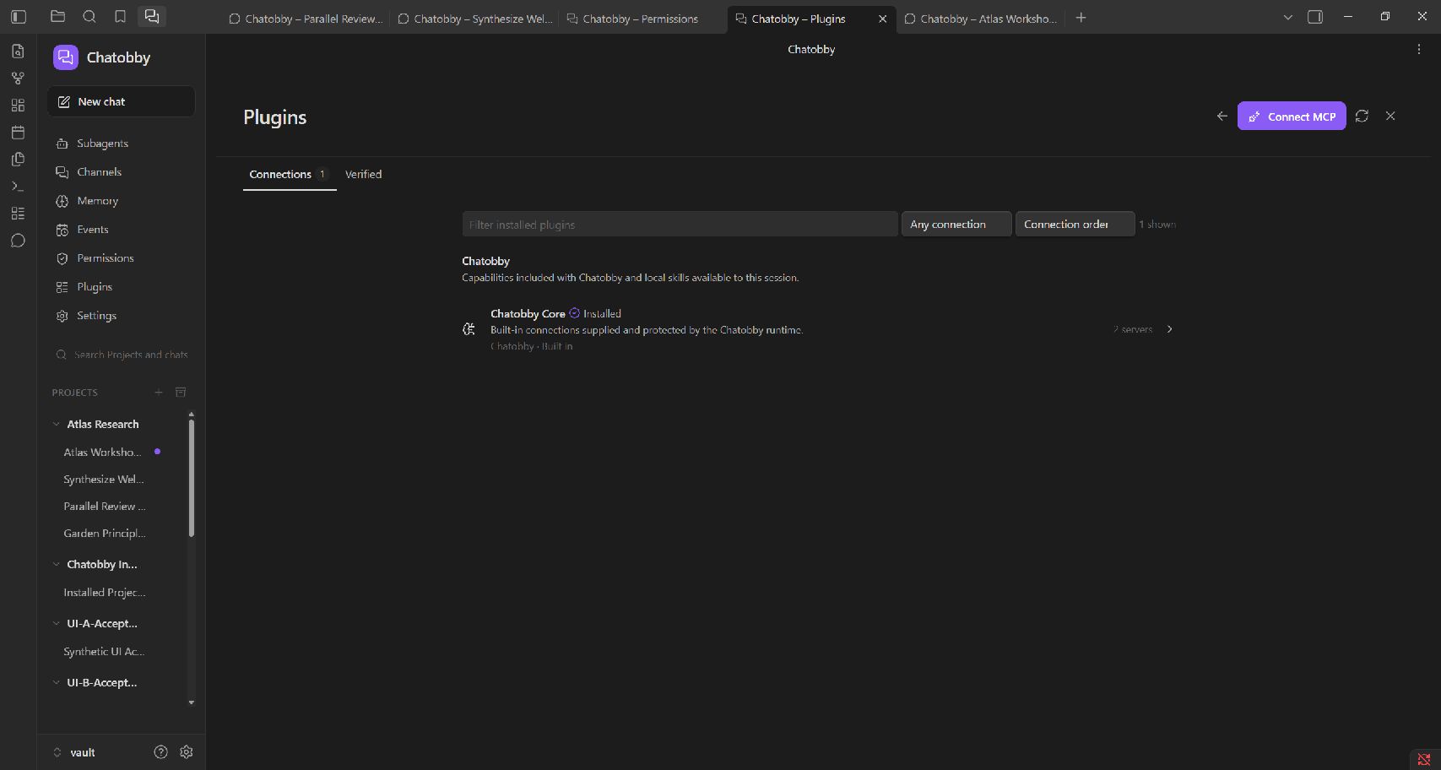Open Permissions in the sidebar
The image size is (1441, 770).
point(121,258)
